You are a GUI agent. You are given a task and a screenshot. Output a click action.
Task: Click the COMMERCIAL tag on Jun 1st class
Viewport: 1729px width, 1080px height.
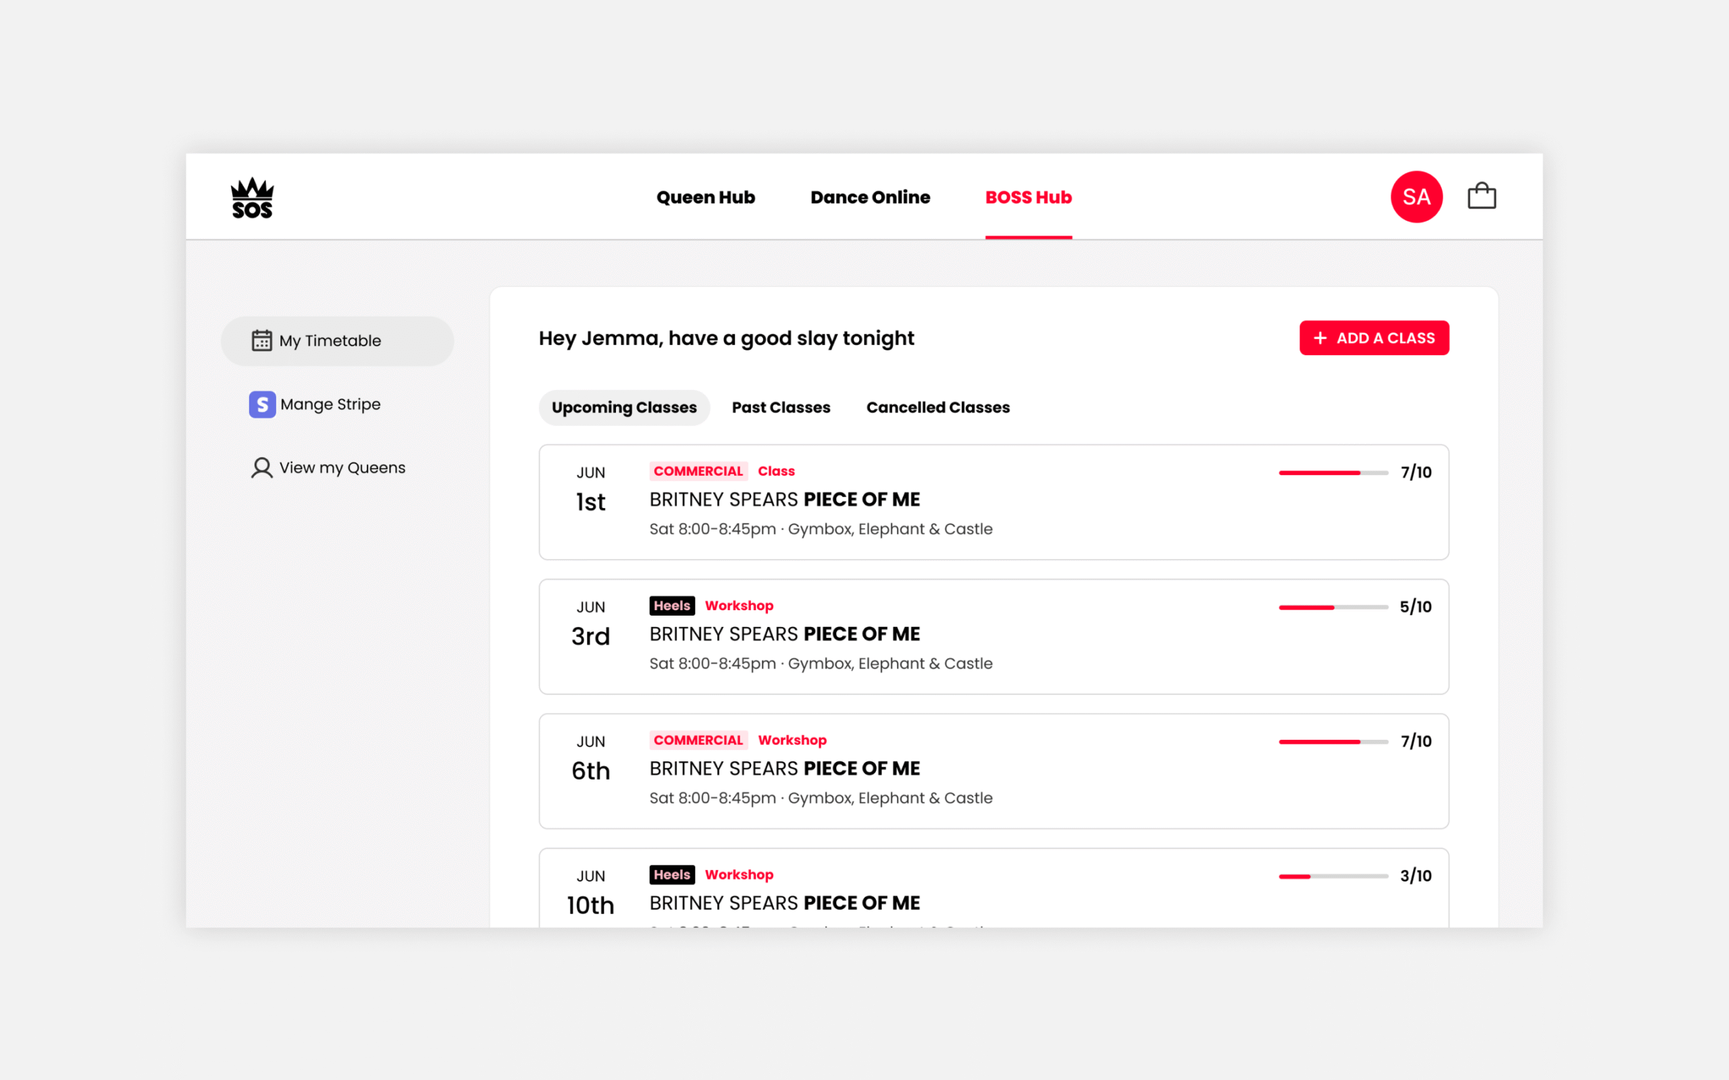pyautogui.click(x=698, y=471)
